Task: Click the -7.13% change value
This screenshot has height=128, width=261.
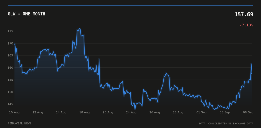Action: (246, 25)
